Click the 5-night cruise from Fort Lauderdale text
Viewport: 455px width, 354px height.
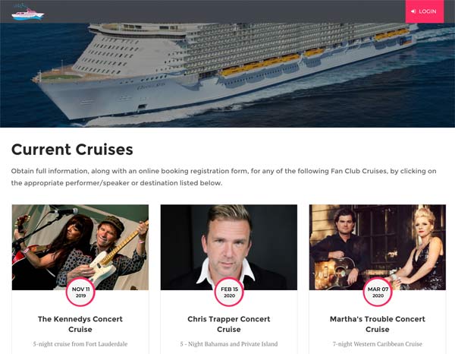coord(80,344)
